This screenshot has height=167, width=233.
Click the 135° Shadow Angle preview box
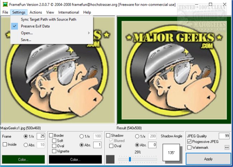(171, 152)
